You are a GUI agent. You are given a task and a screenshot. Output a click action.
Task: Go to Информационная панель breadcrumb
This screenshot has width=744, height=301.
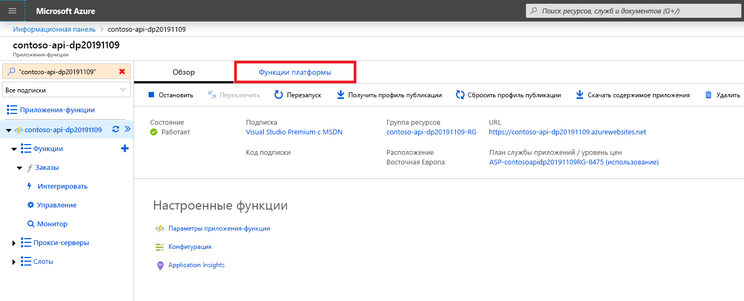54,29
